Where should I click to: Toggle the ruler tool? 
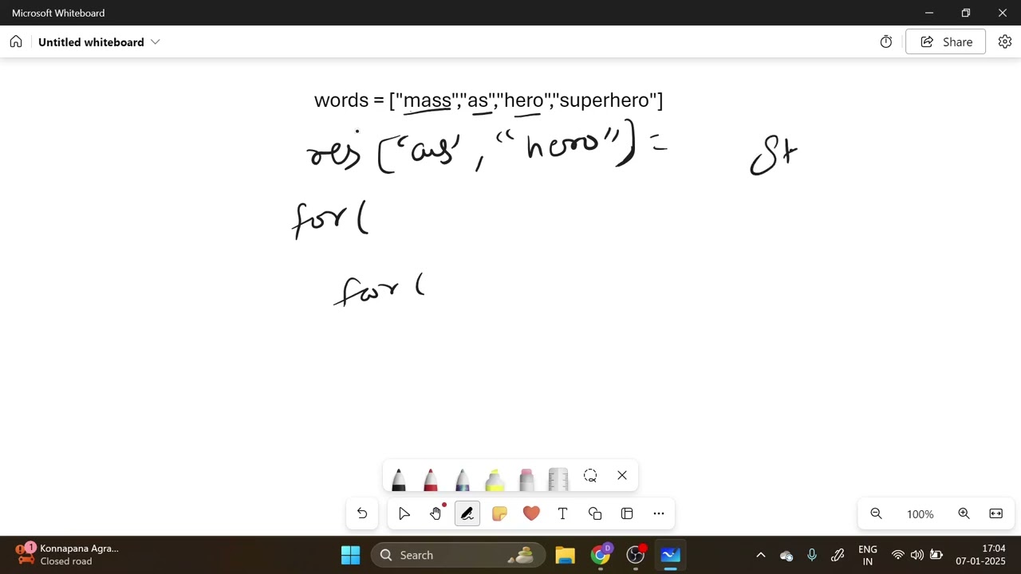click(x=558, y=478)
